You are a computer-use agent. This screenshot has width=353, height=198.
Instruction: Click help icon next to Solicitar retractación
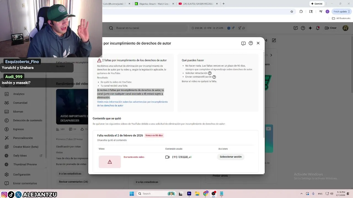210,73
